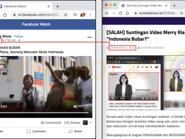Image resolution: width=185 pixels, height=139 pixels.
Task: Open a new tab in turnbackhoax window
Action: coord(174,6)
